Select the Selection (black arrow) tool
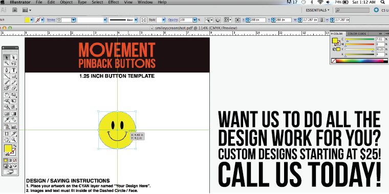This screenshot has height=194, width=389. point(7,57)
